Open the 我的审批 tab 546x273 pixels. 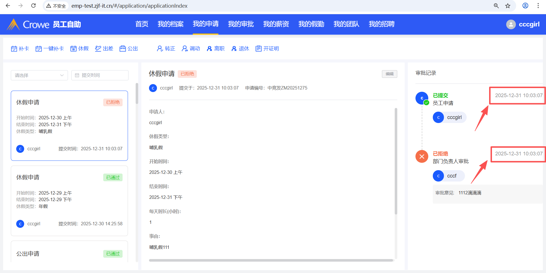coord(241,24)
